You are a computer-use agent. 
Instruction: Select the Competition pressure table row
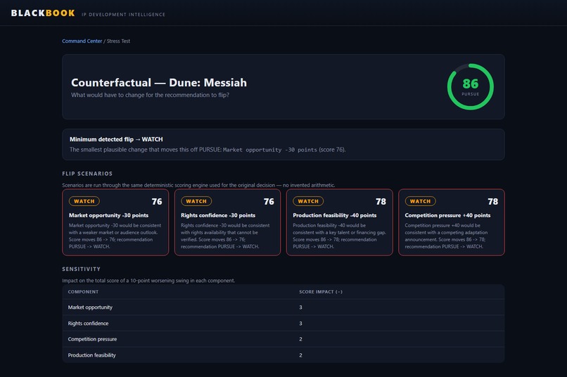[283, 339]
